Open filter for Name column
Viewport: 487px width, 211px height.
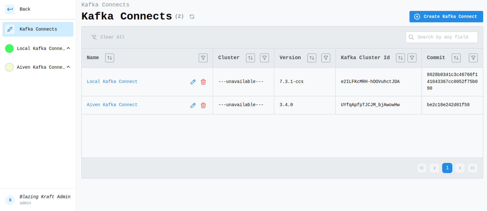click(203, 58)
